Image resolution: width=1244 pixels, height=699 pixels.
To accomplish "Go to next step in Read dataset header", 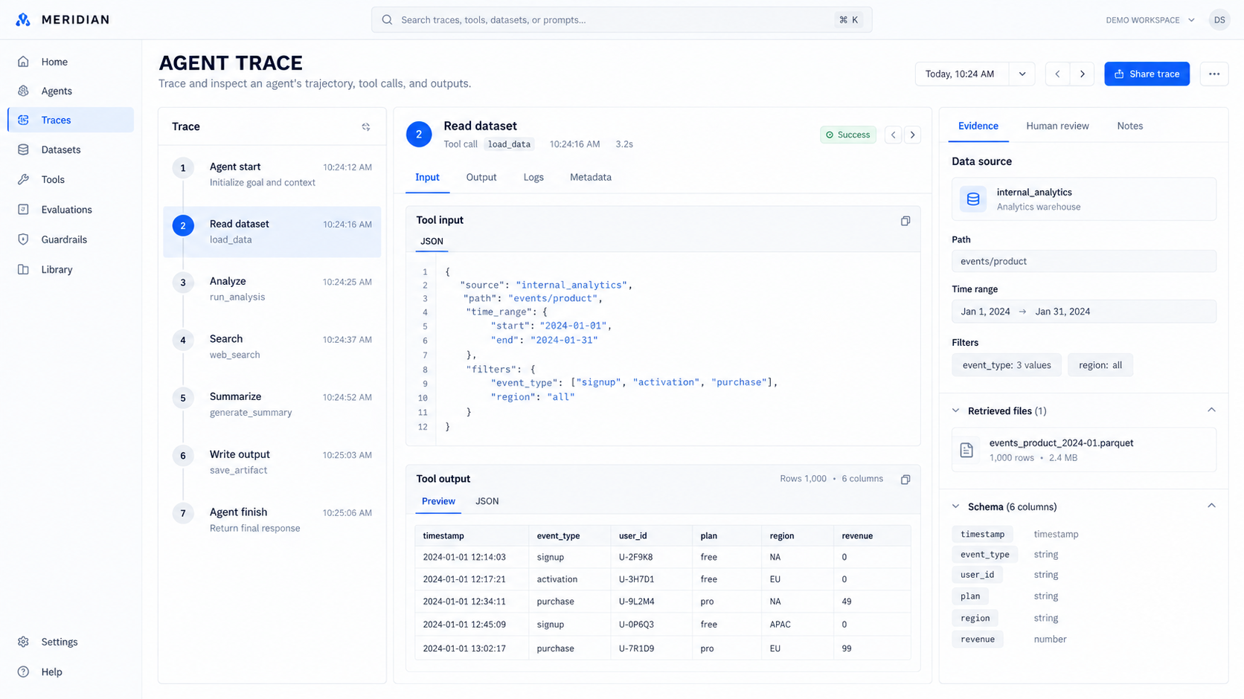I will [x=913, y=135].
